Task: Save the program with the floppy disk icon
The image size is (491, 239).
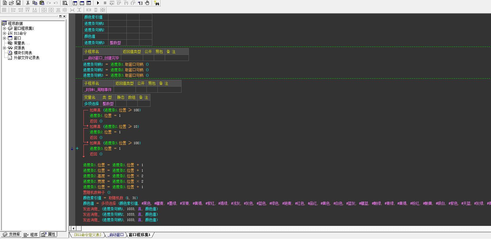Action: (18, 3)
